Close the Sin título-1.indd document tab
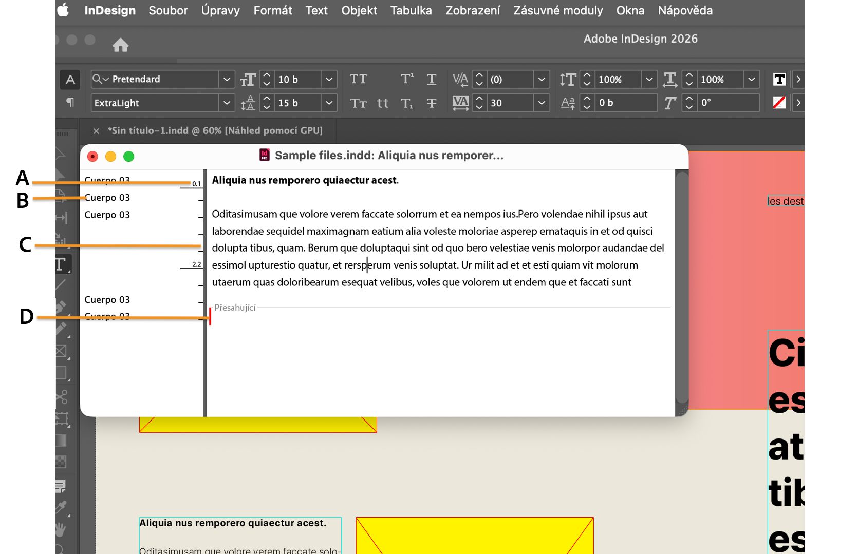This screenshot has width=858, height=554. 96,131
